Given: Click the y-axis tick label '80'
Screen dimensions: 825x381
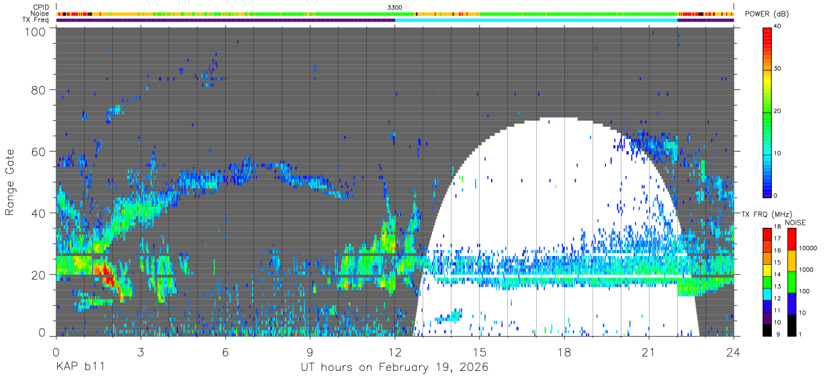Looking at the screenshot, I should [x=38, y=90].
